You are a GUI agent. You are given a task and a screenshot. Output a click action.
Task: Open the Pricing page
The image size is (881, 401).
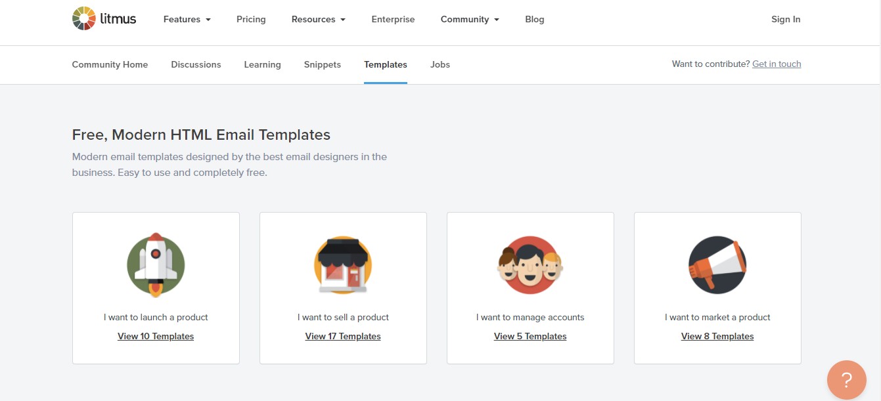point(251,20)
